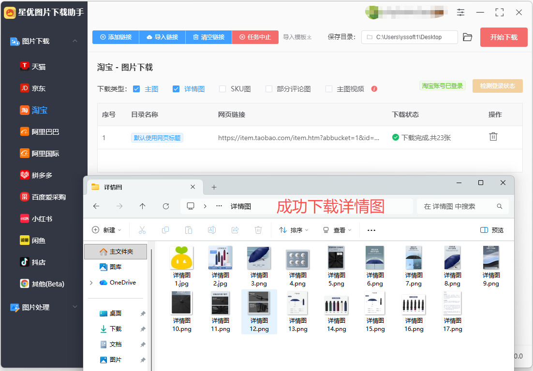
Task: Toggle the 预览 preview pane
Action: [x=491, y=230]
